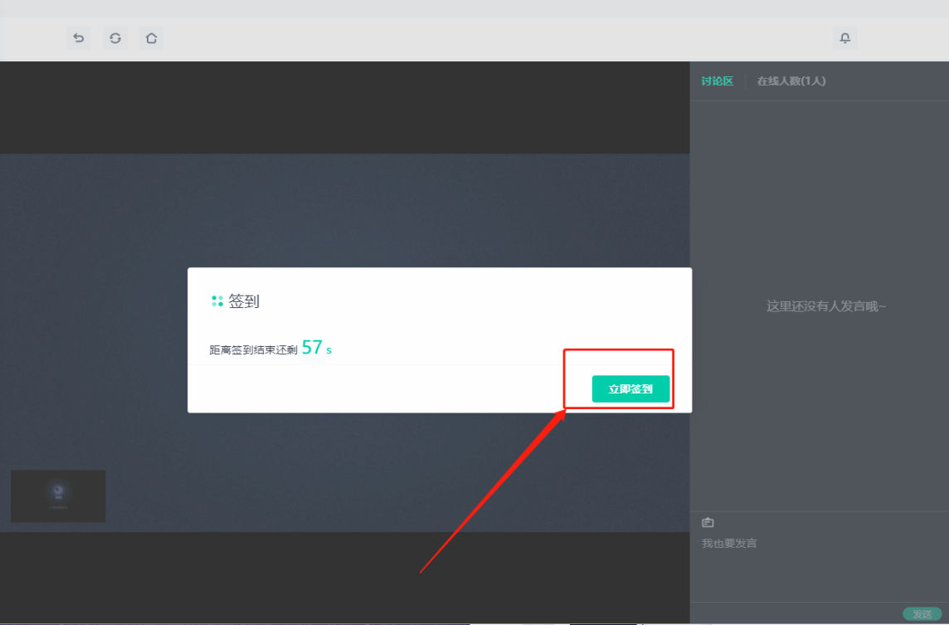Click the 签到 dialog title text
This screenshot has height=625, width=949.
[x=244, y=301]
